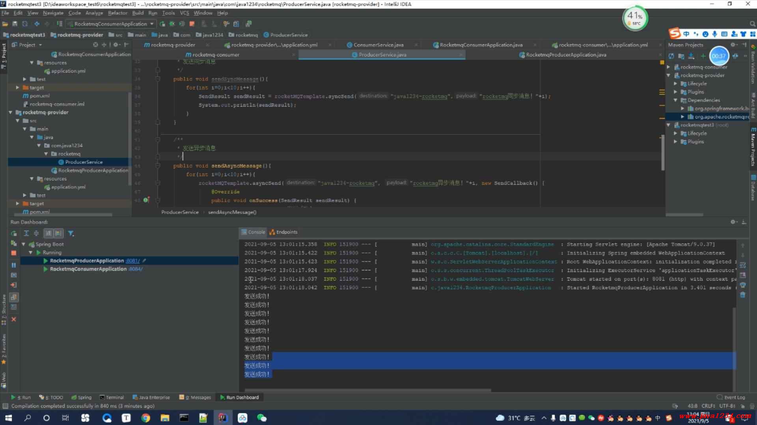
Task: Select RocketmqProducerApplication in Project tree
Action: tap(89, 170)
